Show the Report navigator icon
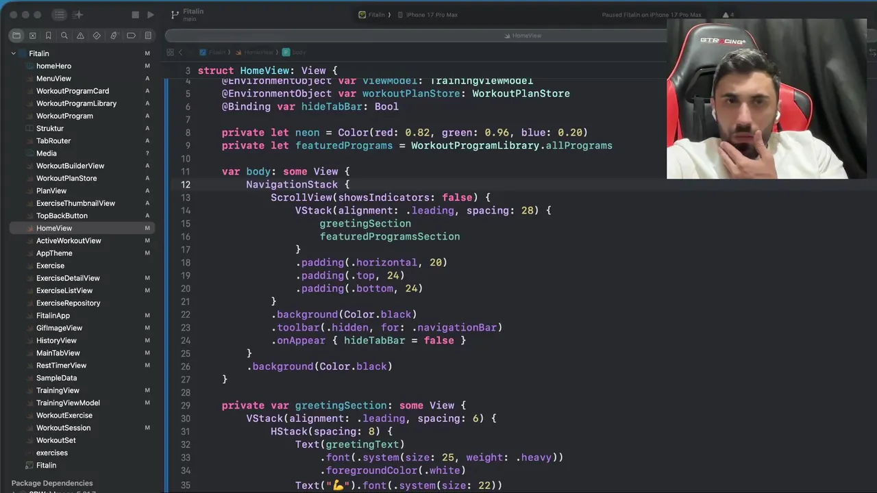The height and width of the screenshot is (493, 877). (147, 36)
